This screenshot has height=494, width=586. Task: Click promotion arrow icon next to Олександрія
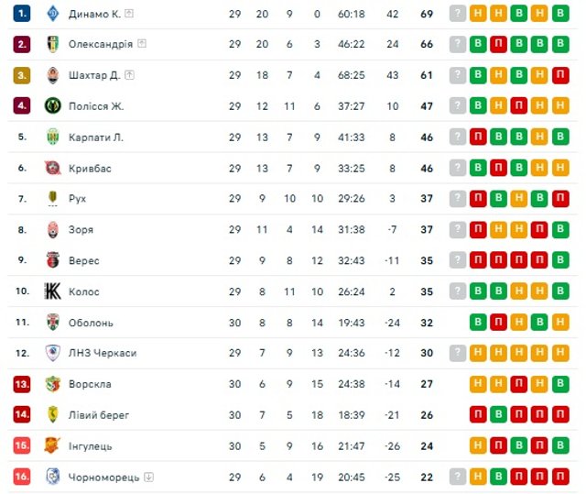tap(142, 44)
